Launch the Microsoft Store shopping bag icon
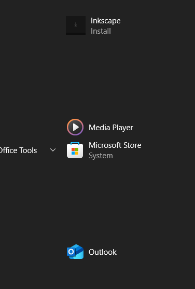The height and width of the screenshot is (289, 195). (75, 150)
